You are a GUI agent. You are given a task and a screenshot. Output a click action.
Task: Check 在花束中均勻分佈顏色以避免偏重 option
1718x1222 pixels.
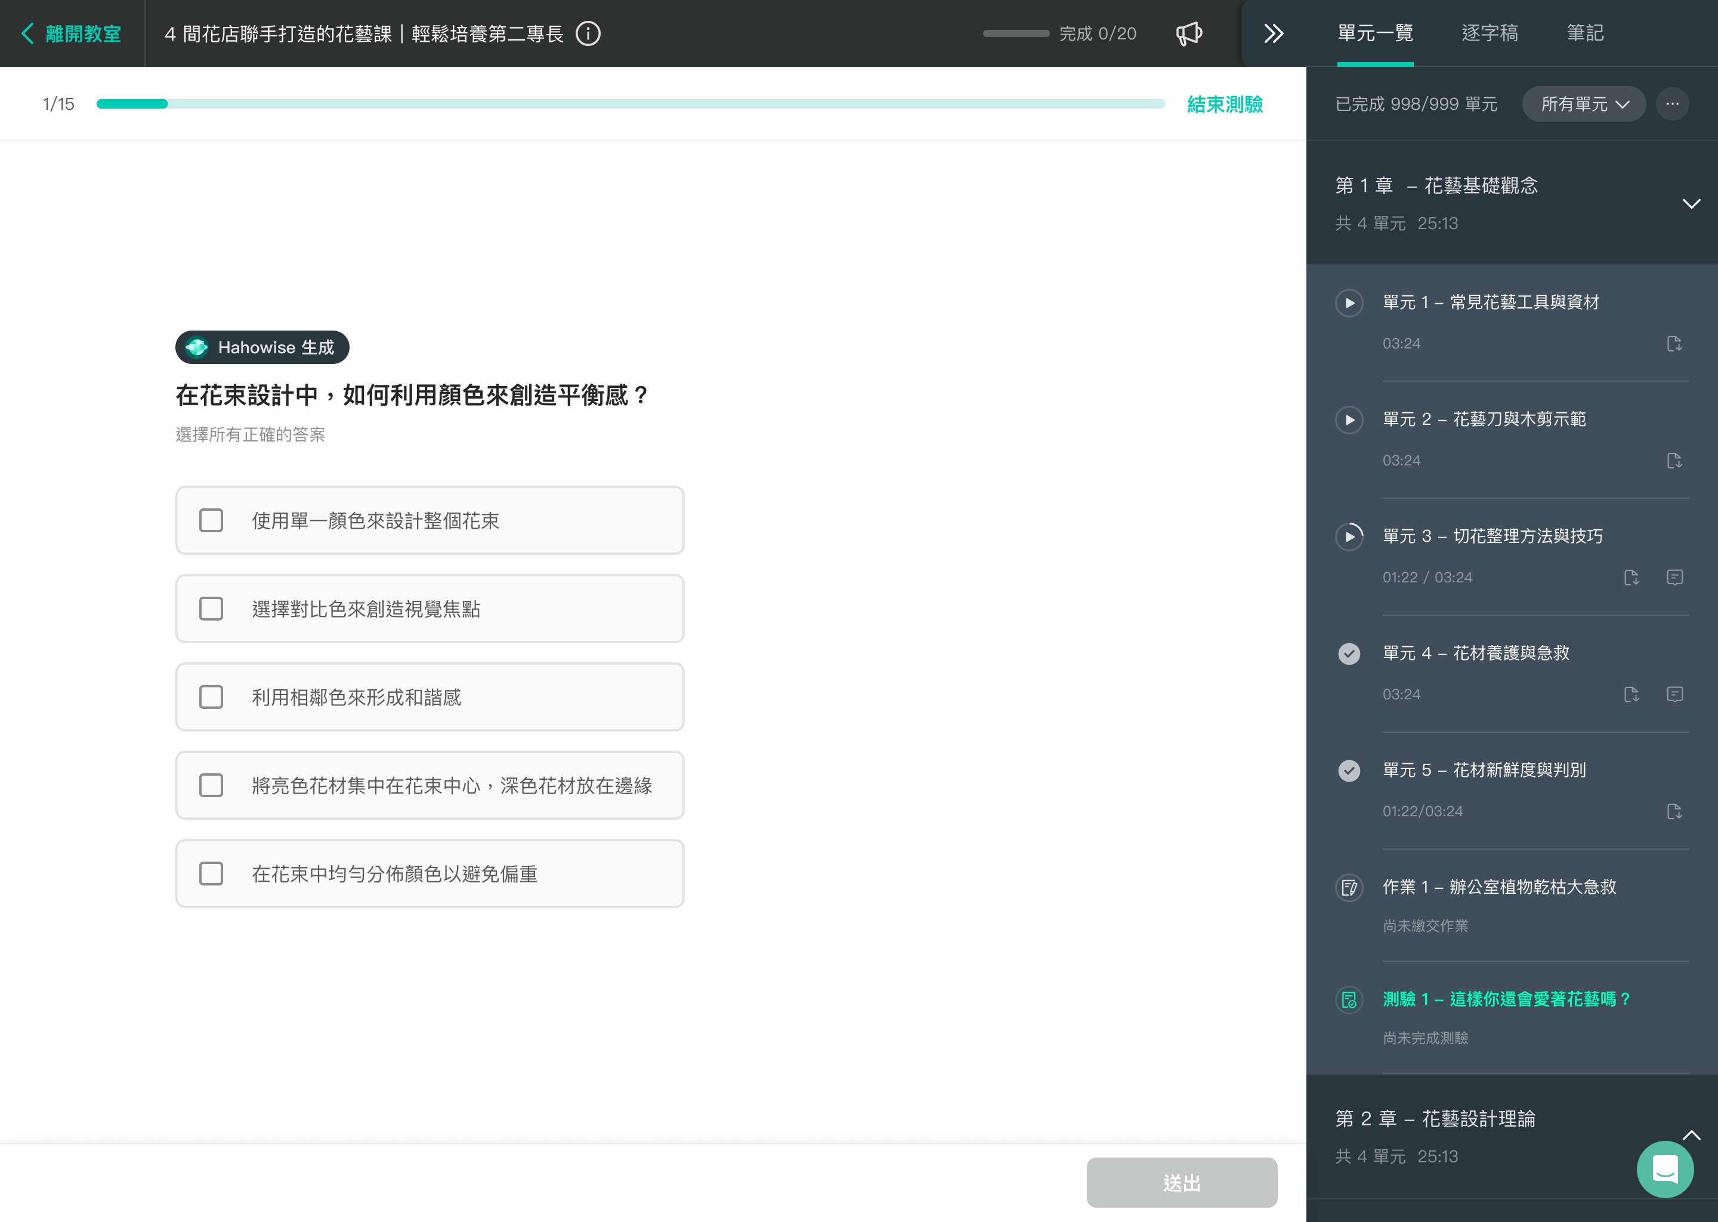pyautogui.click(x=211, y=874)
